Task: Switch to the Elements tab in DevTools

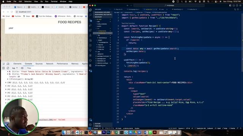Action: tap(17, 64)
